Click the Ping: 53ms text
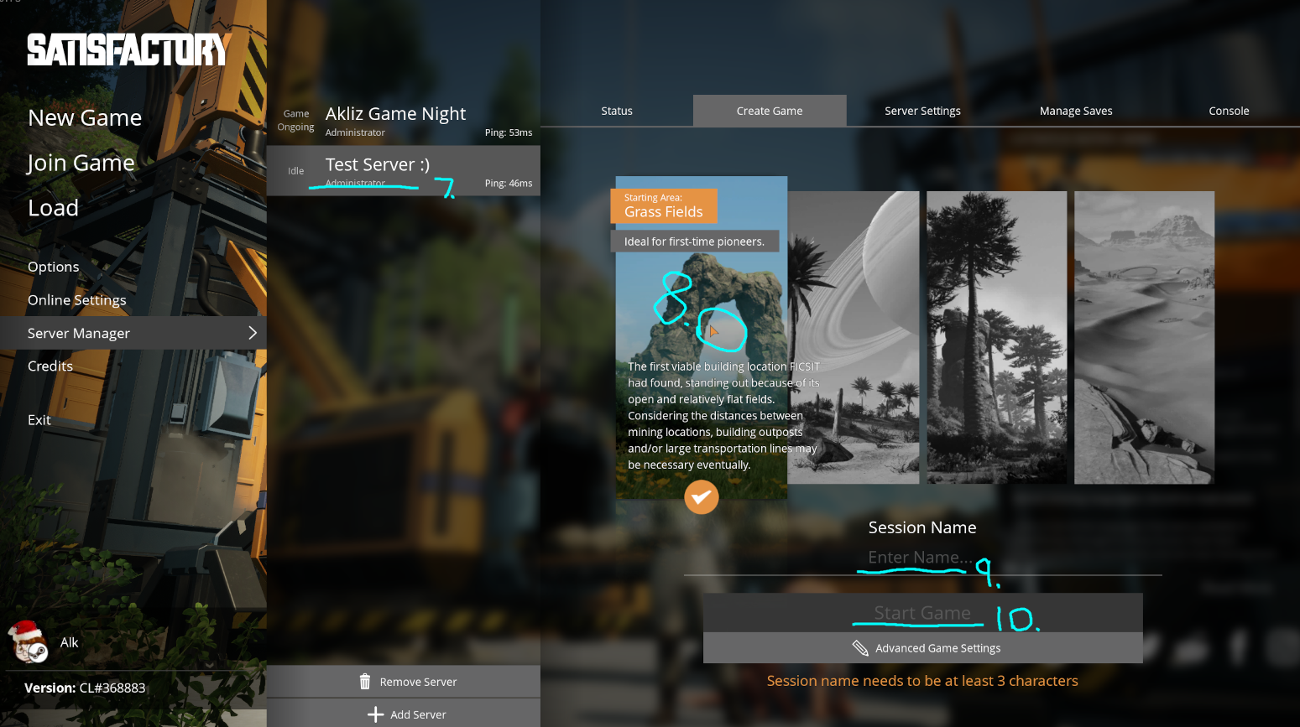The height and width of the screenshot is (727, 1300). click(509, 132)
